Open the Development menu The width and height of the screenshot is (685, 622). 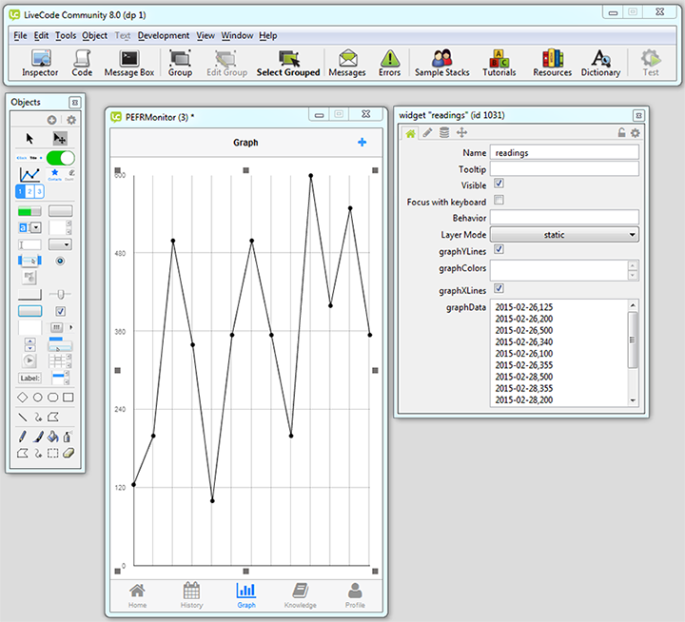(163, 35)
